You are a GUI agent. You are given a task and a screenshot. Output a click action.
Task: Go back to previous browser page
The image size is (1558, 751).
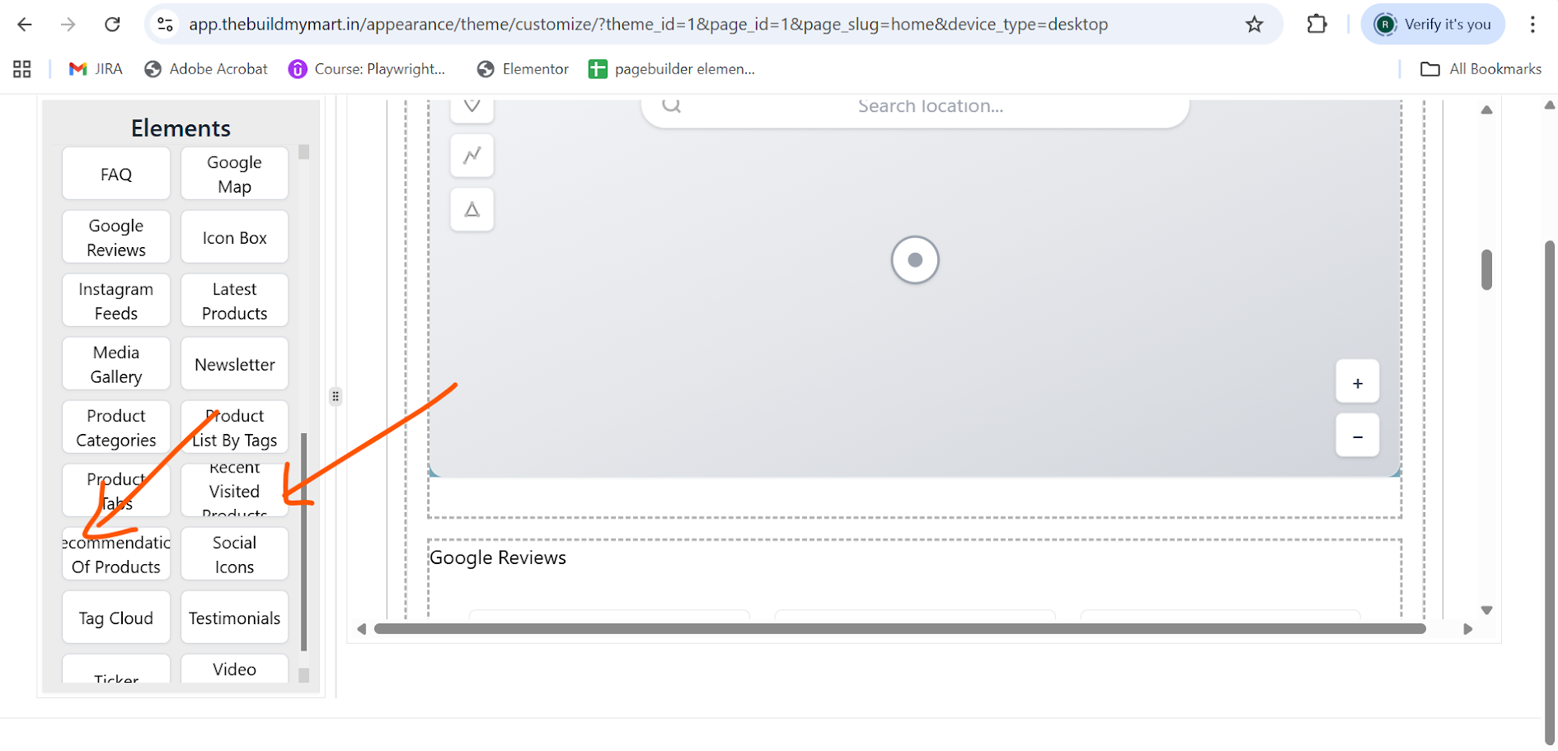pyautogui.click(x=25, y=25)
